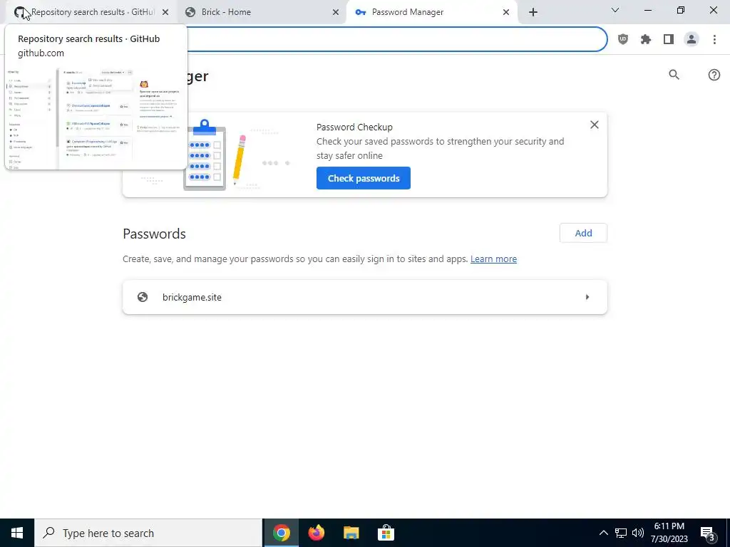
Task: Open the tab search dropdown chevron
Action: 615,10
